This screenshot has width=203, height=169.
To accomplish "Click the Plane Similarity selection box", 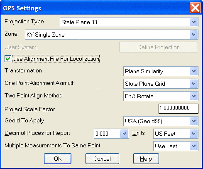I will pyautogui.click(x=161, y=71).
